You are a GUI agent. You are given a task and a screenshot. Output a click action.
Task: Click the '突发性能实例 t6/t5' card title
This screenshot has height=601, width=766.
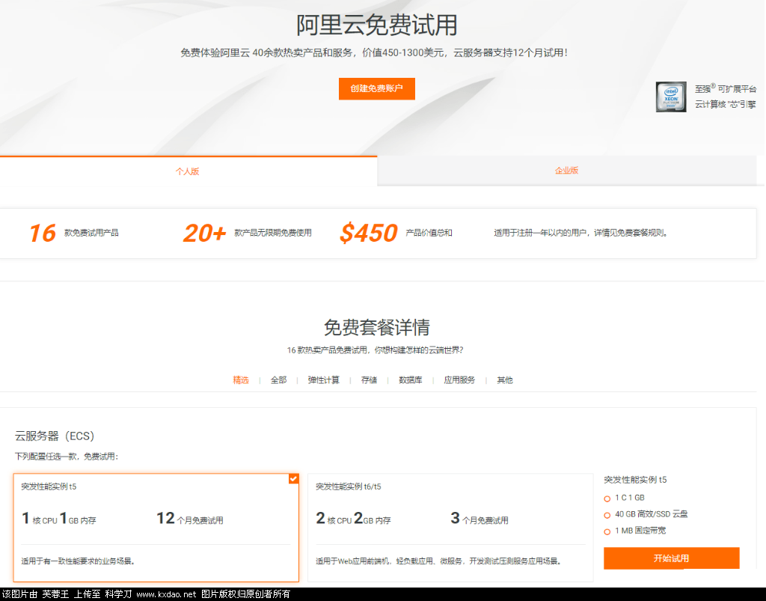[349, 486]
